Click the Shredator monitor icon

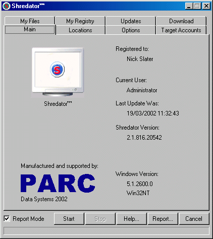(x=58, y=72)
